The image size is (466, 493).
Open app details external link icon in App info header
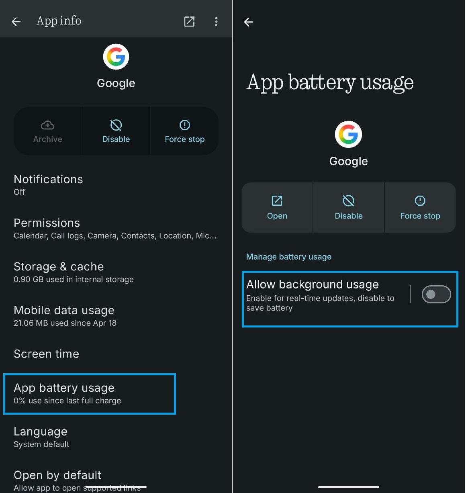(x=189, y=21)
